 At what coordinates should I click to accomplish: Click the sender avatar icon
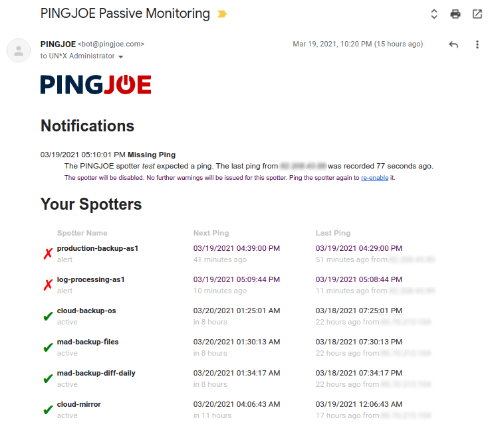19,50
